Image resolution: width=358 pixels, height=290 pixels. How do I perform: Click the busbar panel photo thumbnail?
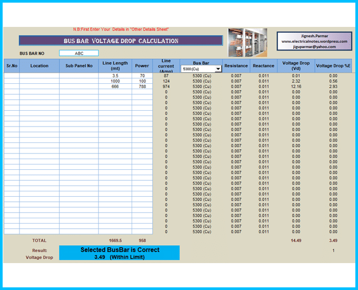click(x=248, y=43)
